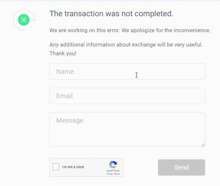Open the reCAPTCHA Terms link
The height and width of the screenshot is (186, 220).
pyautogui.click(x=117, y=174)
